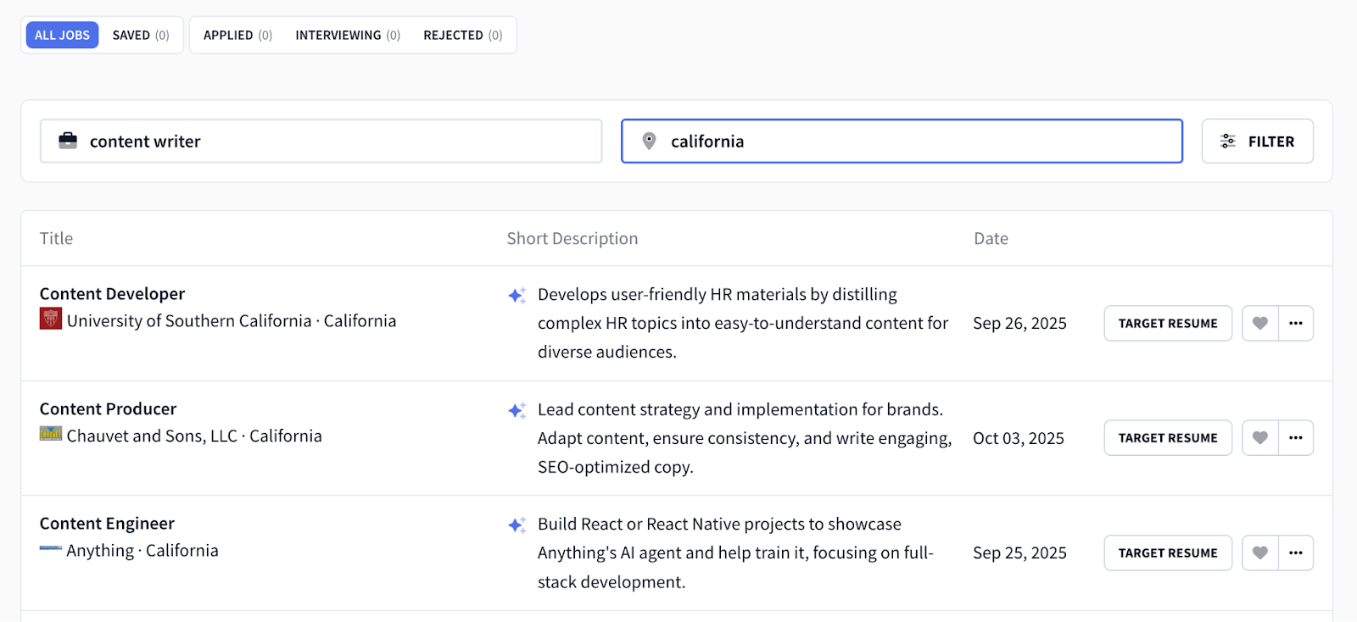Click the React Native projects description text
The height and width of the screenshot is (622, 1357).
tap(735, 553)
